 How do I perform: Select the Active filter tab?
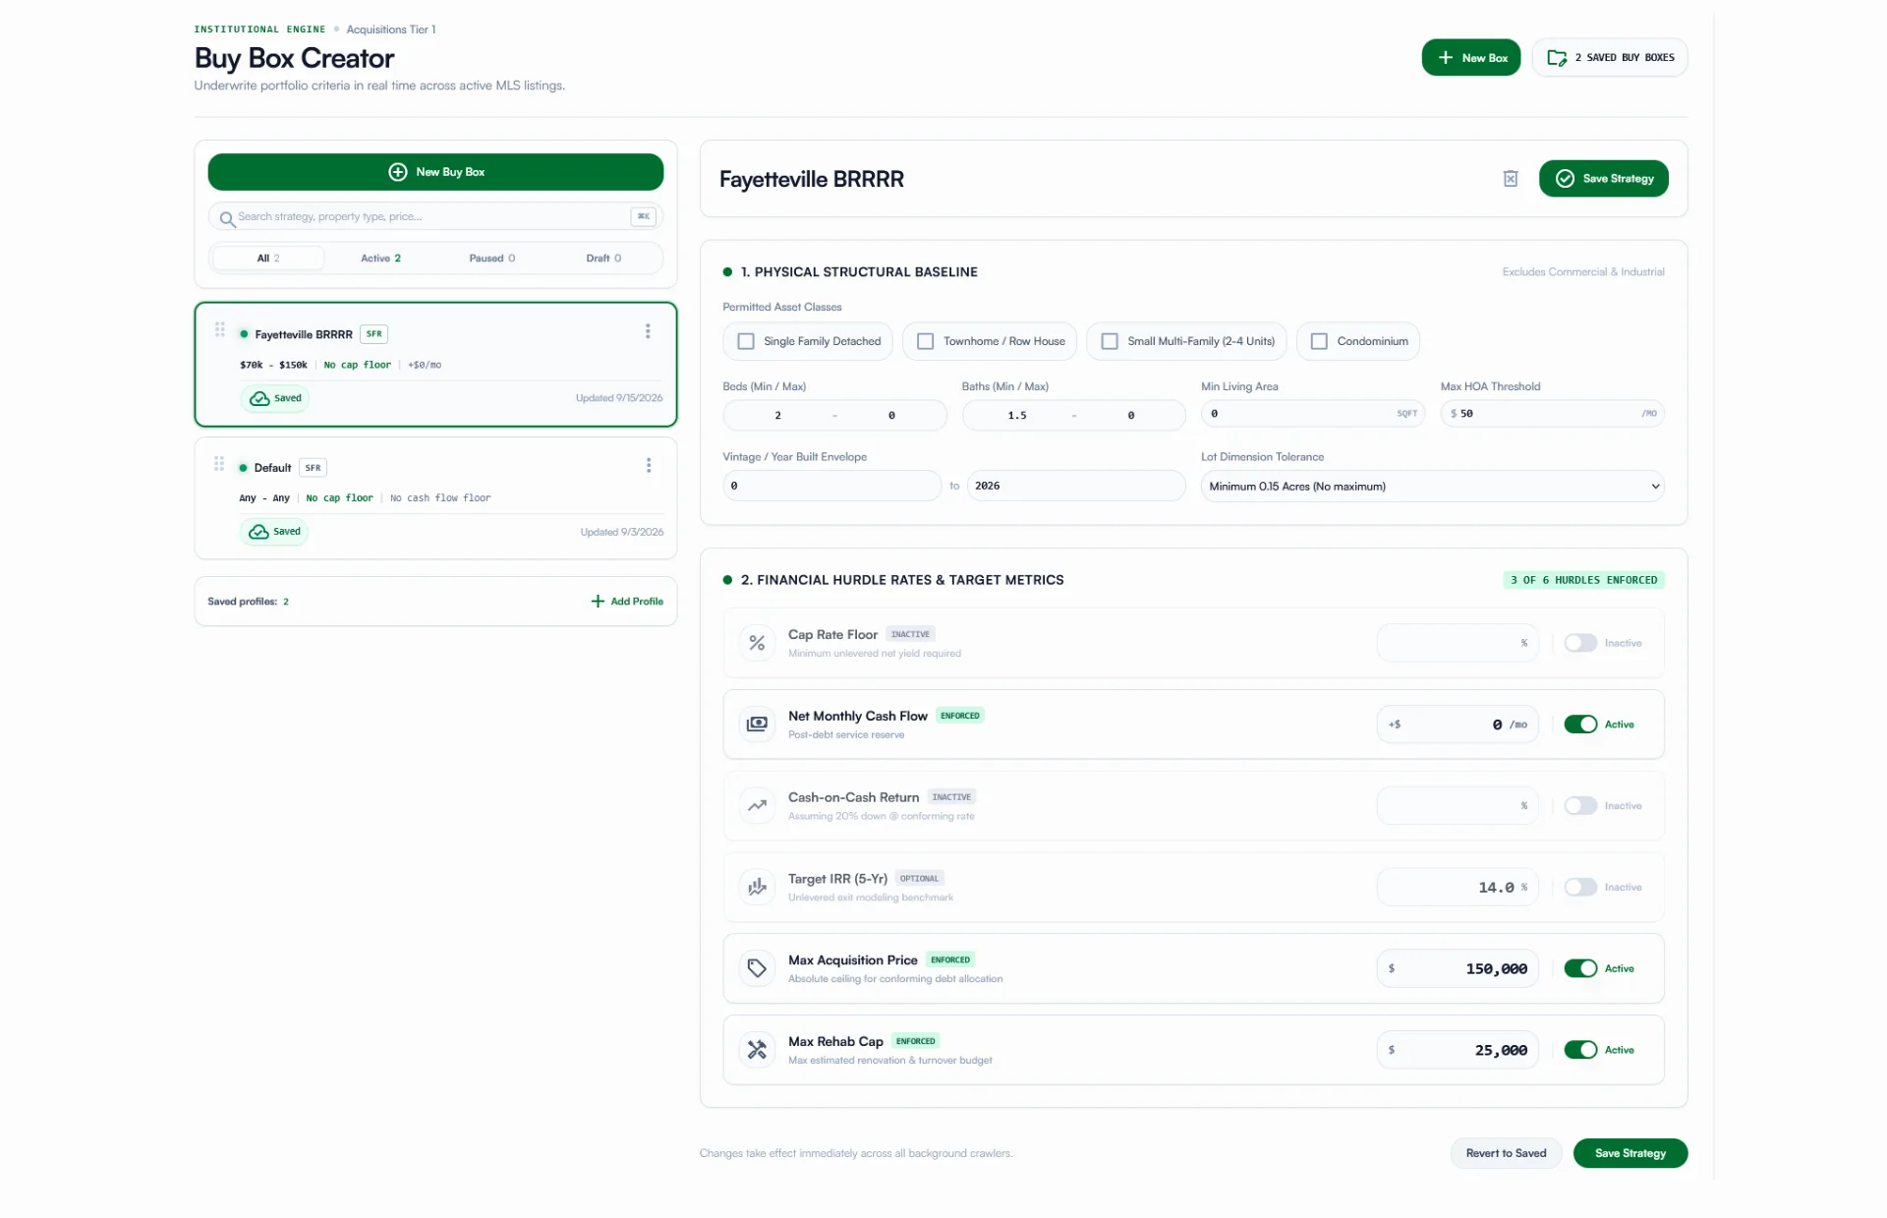[x=380, y=259]
